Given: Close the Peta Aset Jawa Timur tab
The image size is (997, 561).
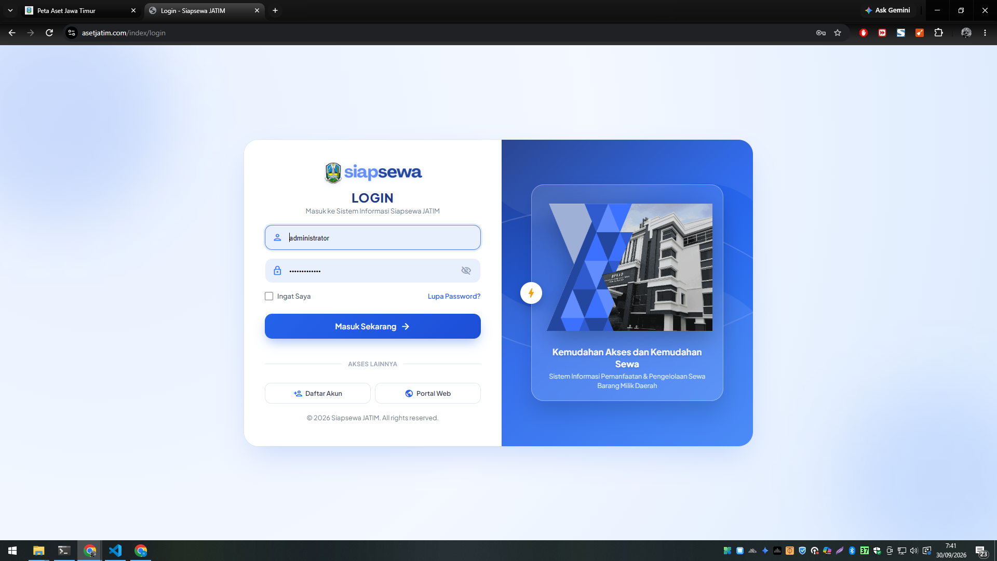Looking at the screenshot, I should (x=133, y=10).
